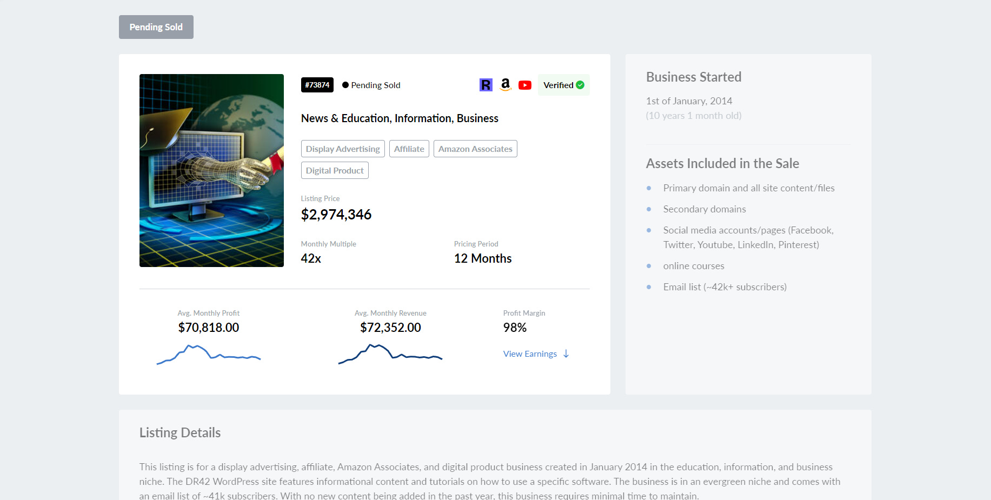Image resolution: width=991 pixels, height=500 pixels.
Task: Click the Social media accounts/pages list item
Action: 748,237
